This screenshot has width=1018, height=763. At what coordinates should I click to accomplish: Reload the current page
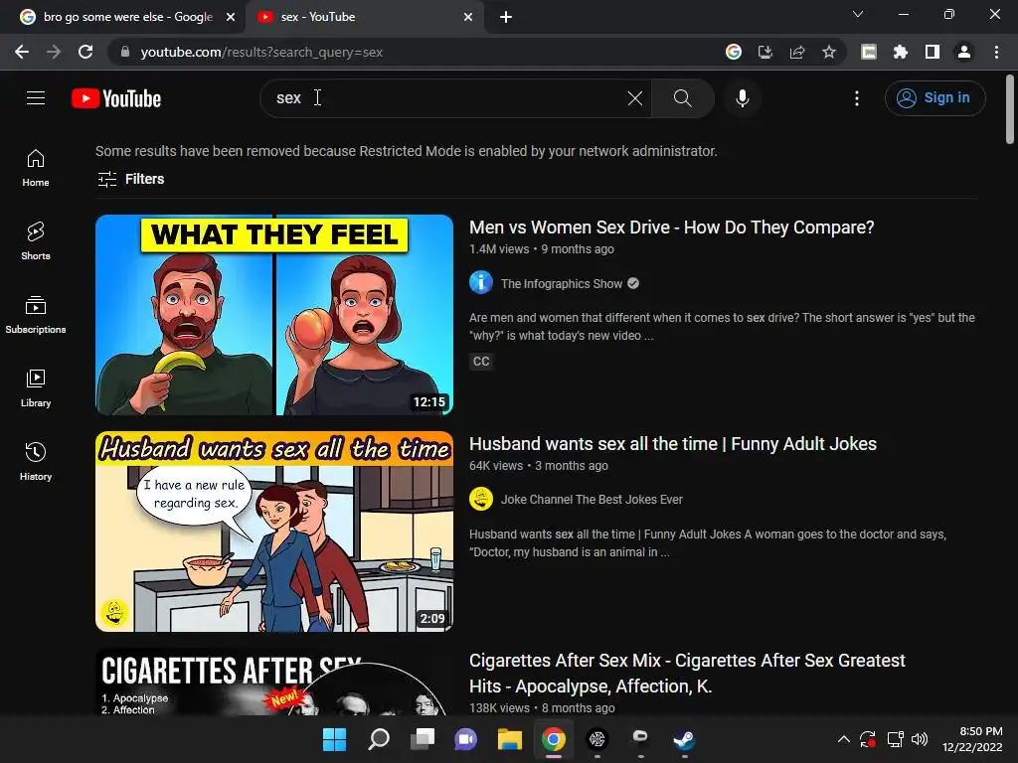(x=85, y=52)
